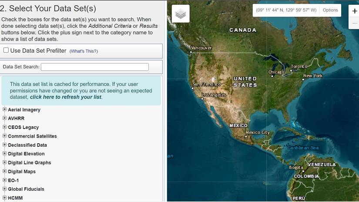The width and height of the screenshot is (359, 202).
Task: Select the Digital Maps label
Action: [22, 172]
